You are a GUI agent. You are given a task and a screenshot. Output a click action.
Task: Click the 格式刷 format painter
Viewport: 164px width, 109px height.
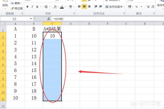(x=17, y=8)
